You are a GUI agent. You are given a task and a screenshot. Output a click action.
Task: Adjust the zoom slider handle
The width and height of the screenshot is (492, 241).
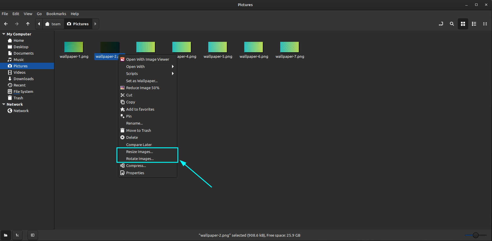click(476, 235)
